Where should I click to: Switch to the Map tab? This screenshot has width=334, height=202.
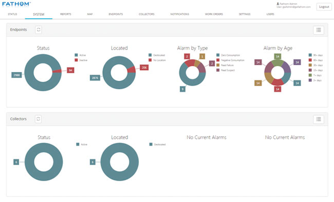[90, 14]
